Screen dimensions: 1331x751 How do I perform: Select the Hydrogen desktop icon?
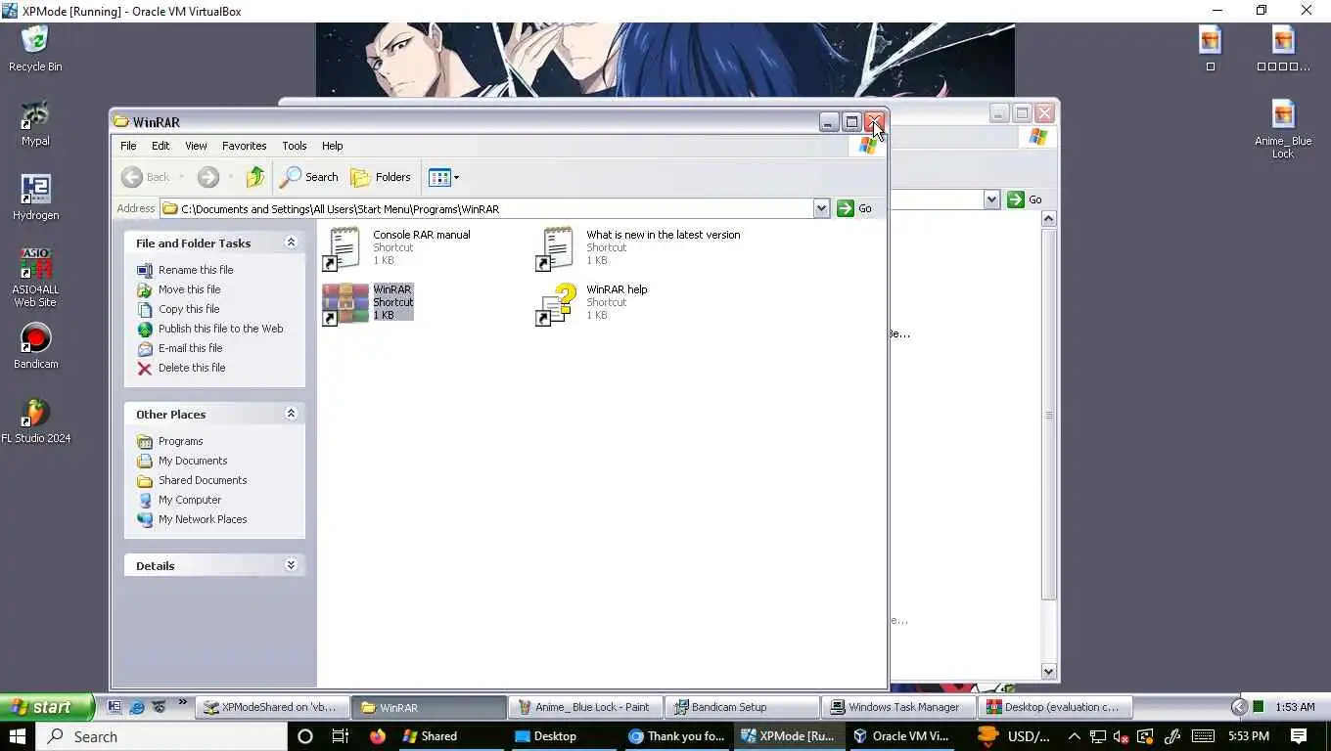(x=35, y=198)
